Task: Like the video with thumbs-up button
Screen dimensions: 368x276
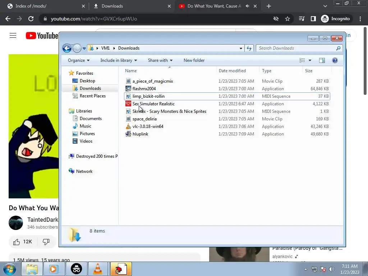Action: tap(23, 242)
